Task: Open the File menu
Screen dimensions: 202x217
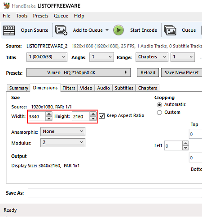Action: coord(7,16)
